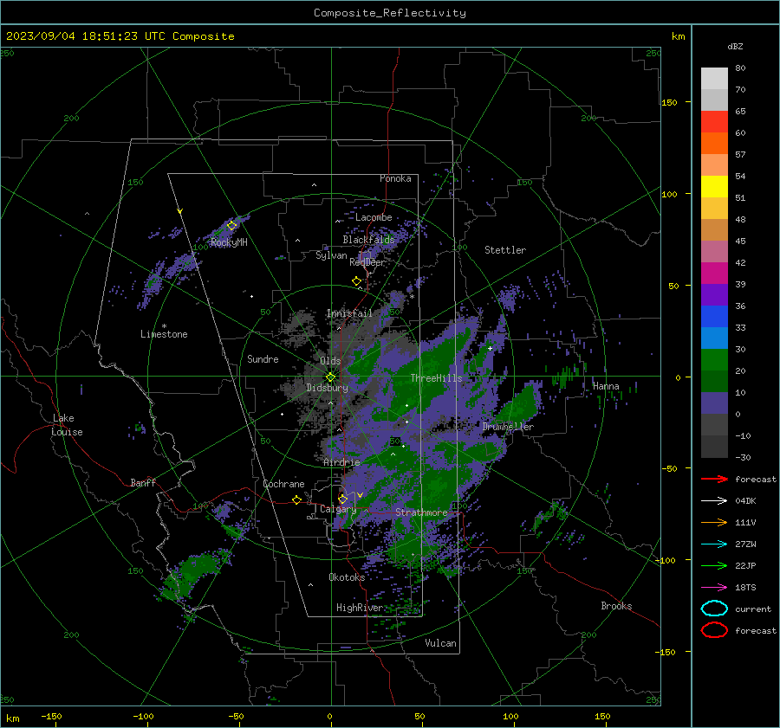This screenshot has height=728, width=780.
Task: Click the yellow diamond marker above Calgary
Action: (342, 499)
